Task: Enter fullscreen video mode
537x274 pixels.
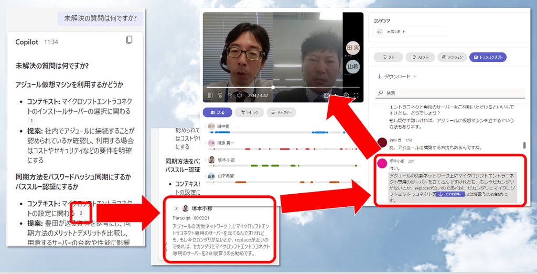Action: pyautogui.click(x=356, y=96)
